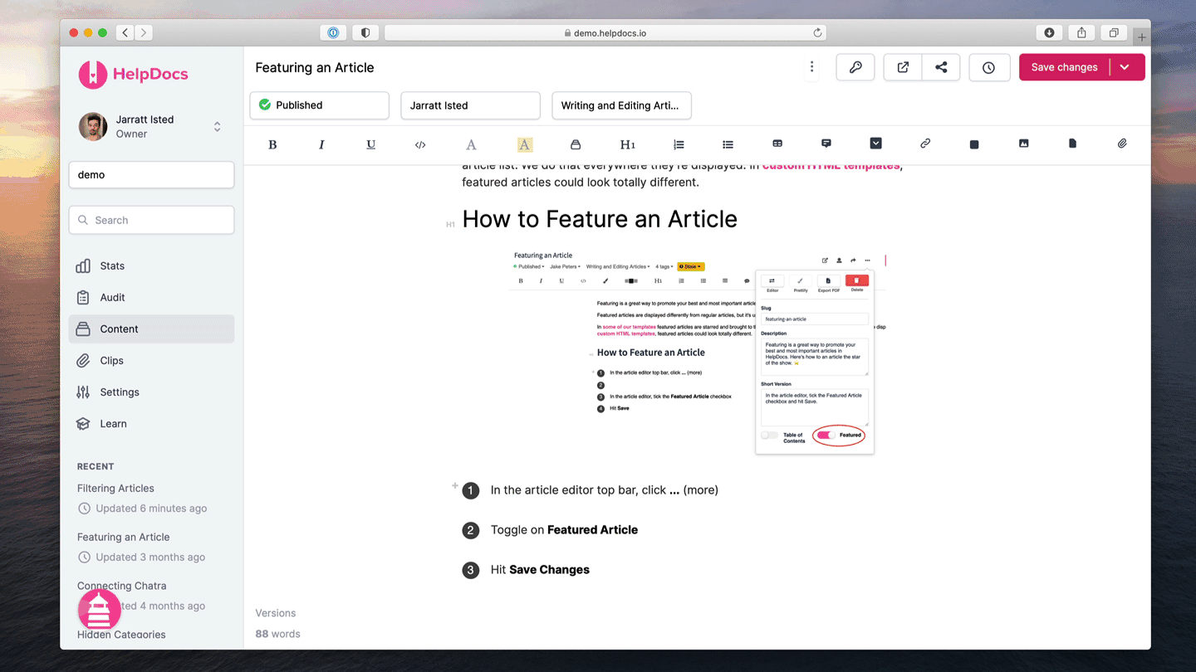Click the custom HTML templates link
1196x672 pixels.
pyautogui.click(x=831, y=166)
